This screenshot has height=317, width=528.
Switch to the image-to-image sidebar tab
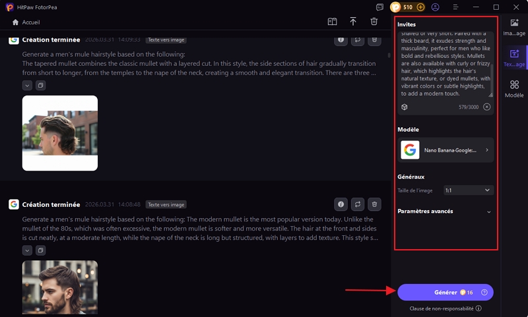click(x=514, y=27)
